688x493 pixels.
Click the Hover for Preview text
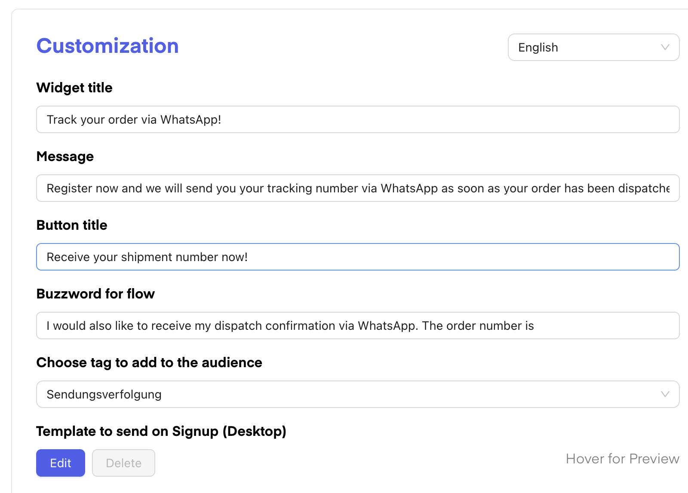pos(622,459)
